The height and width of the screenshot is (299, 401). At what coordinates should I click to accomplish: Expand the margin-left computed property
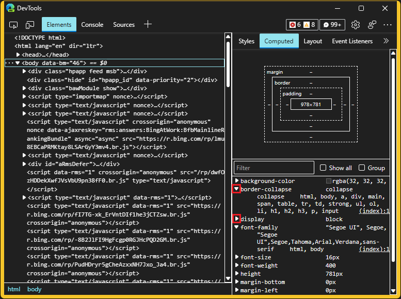click(236, 290)
